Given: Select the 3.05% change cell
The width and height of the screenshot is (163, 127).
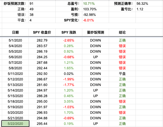Looking at the screenshot, I should coord(69,101).
